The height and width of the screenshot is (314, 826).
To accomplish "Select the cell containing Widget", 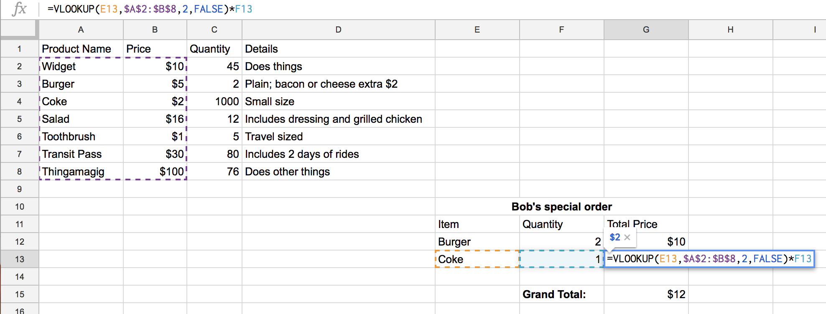I will tap(80, 66).
